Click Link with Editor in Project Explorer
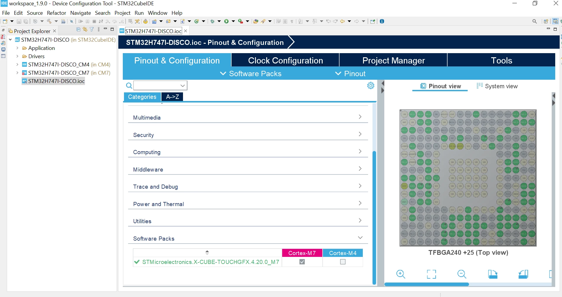 tap(85, 30)
